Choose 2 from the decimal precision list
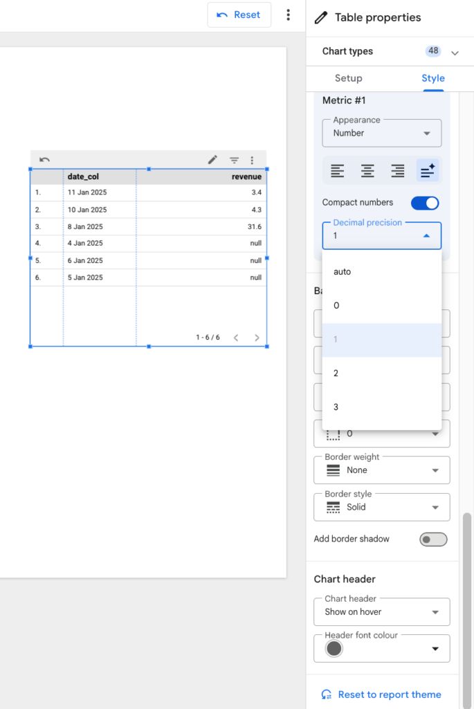474x709 pixels. click(381, 373)
